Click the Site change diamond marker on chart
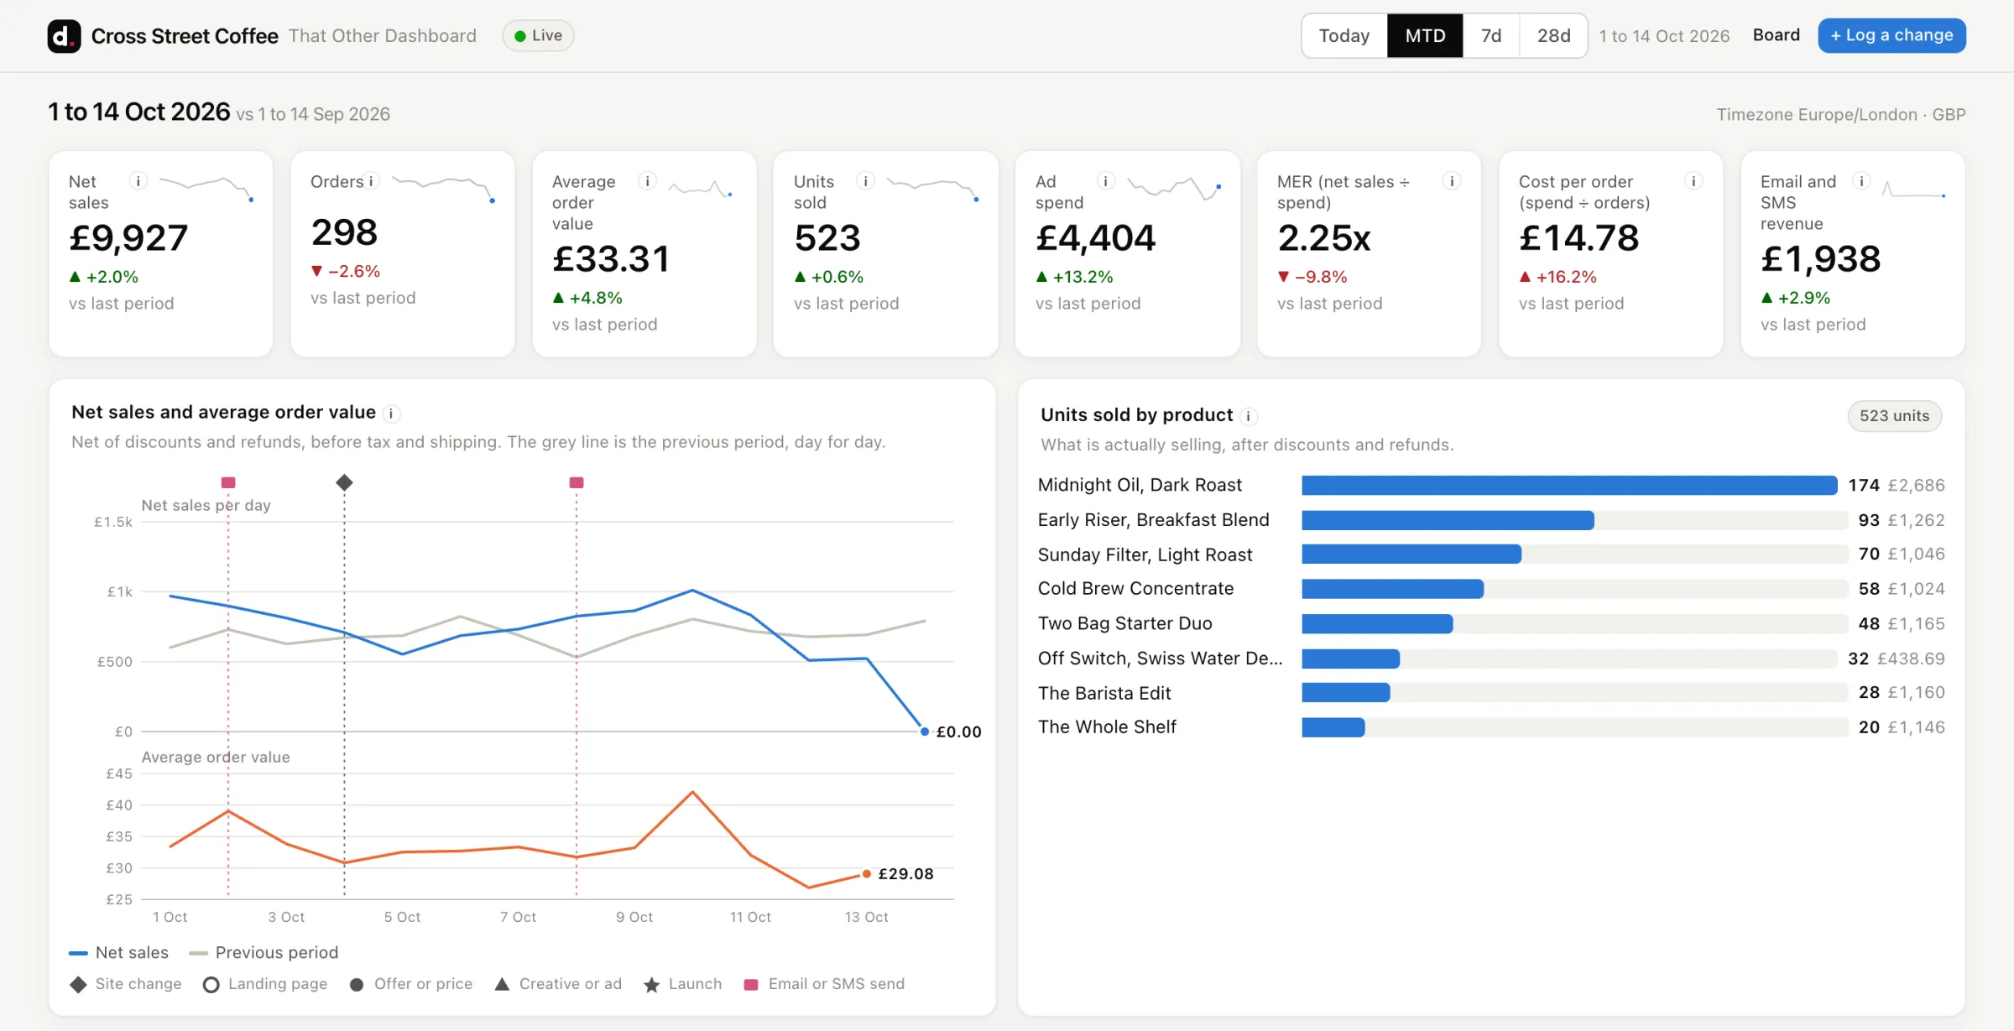 344,482
